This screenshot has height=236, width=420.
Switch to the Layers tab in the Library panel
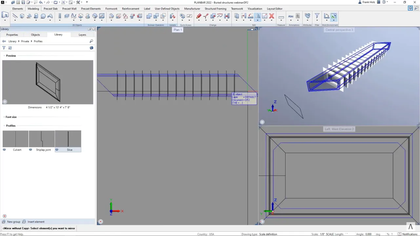pyautogui.click(x=82, y=35)
